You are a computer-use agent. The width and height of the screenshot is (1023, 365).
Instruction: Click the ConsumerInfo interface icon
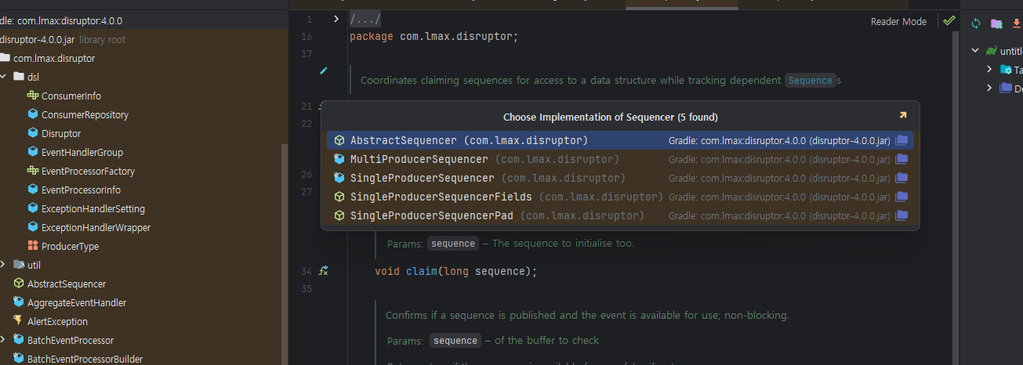[33, 96]
